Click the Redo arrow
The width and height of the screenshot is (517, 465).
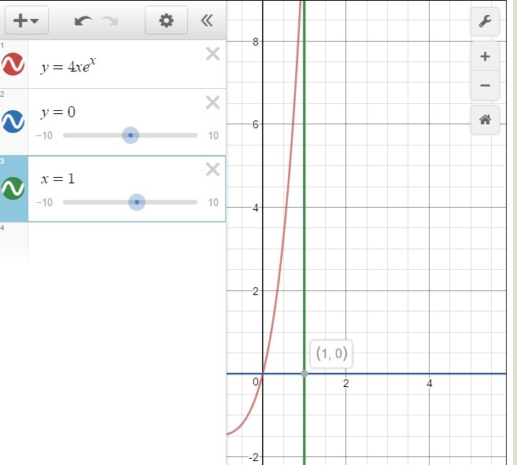pyautogui.click(x=109, y=21)
